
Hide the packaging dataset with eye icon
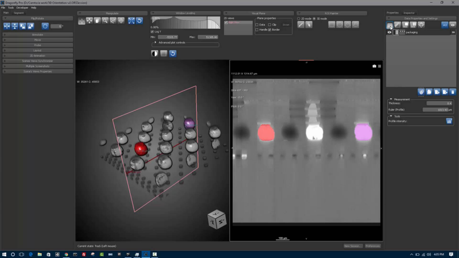coord(389,32)
